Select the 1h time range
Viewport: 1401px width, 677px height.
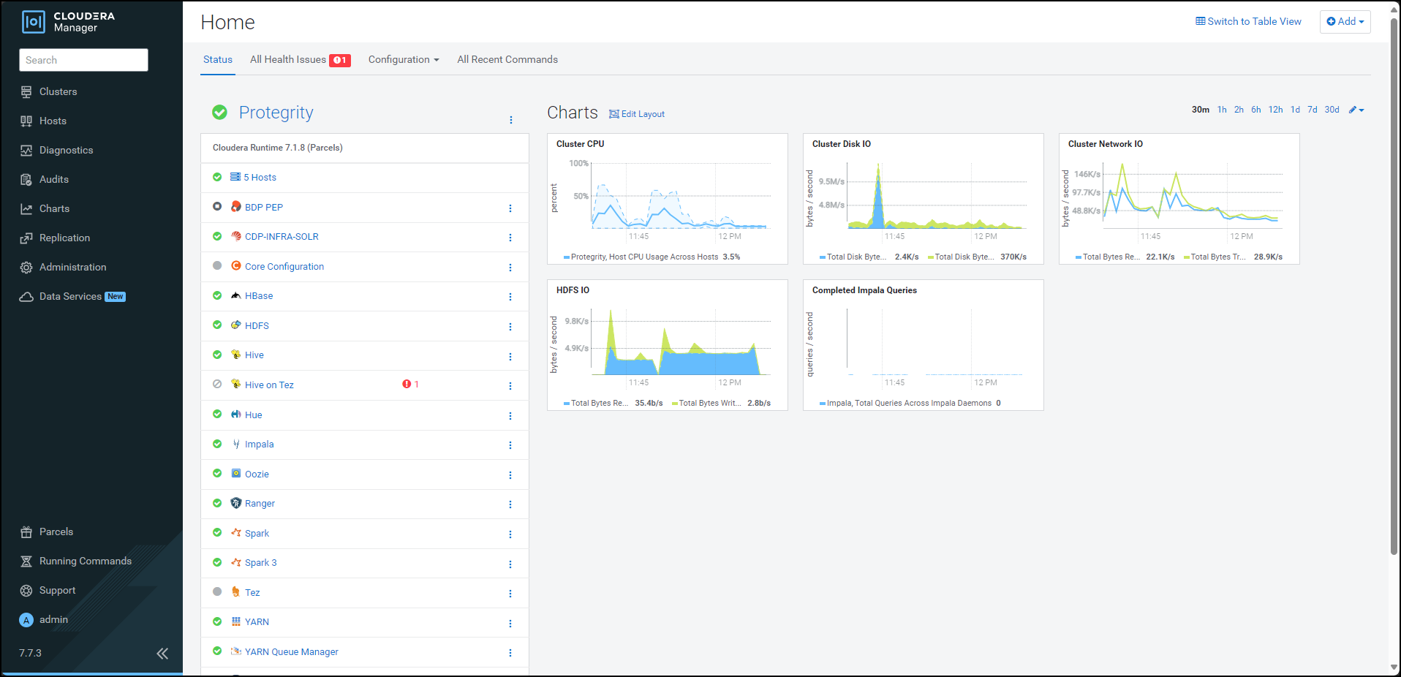[x=1222, y=110]
